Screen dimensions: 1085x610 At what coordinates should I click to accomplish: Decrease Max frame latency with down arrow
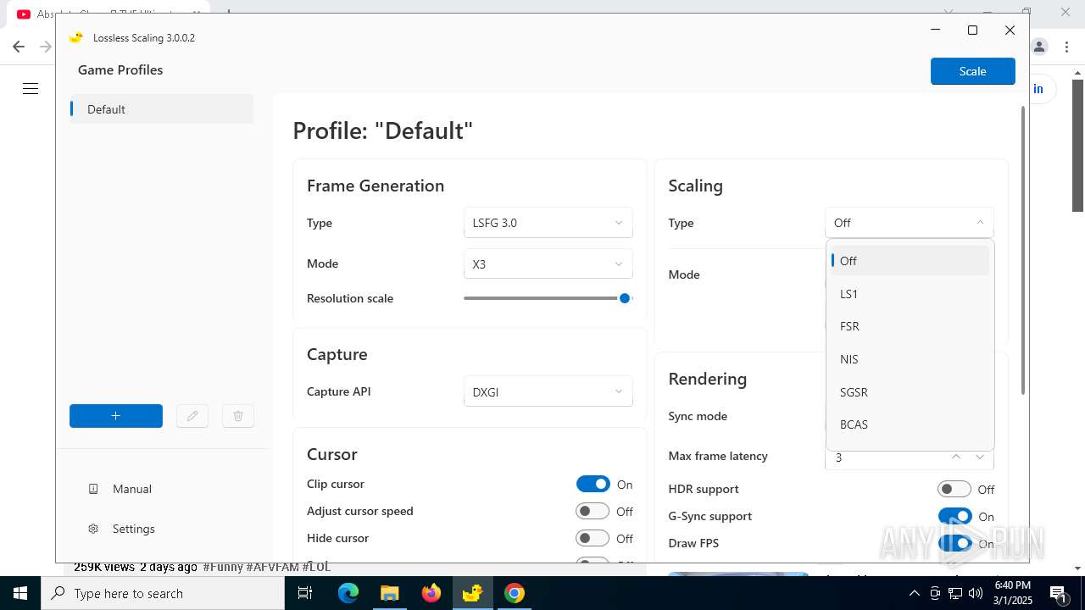coord(980,457)
